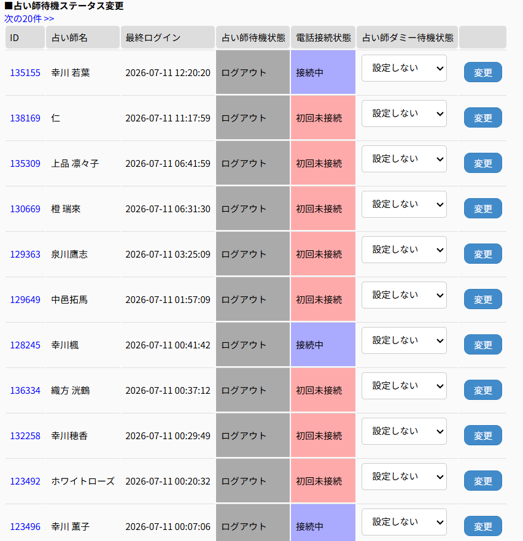The height and width of the screenshot is (541, 523).
Task: Click 変更 button for 幸川穂香
Action: pyautogui.click(x=482, y=435)
